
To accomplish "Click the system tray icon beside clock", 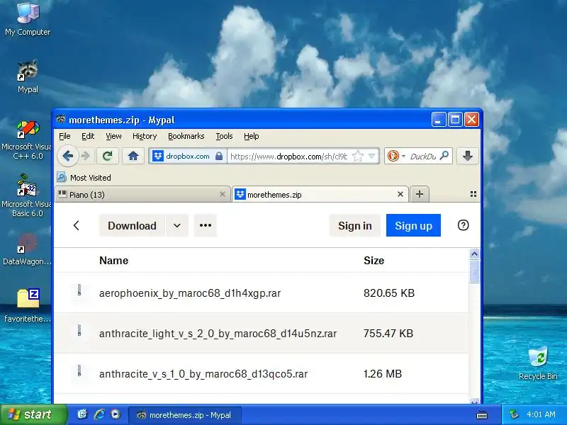I will [514, 414].
